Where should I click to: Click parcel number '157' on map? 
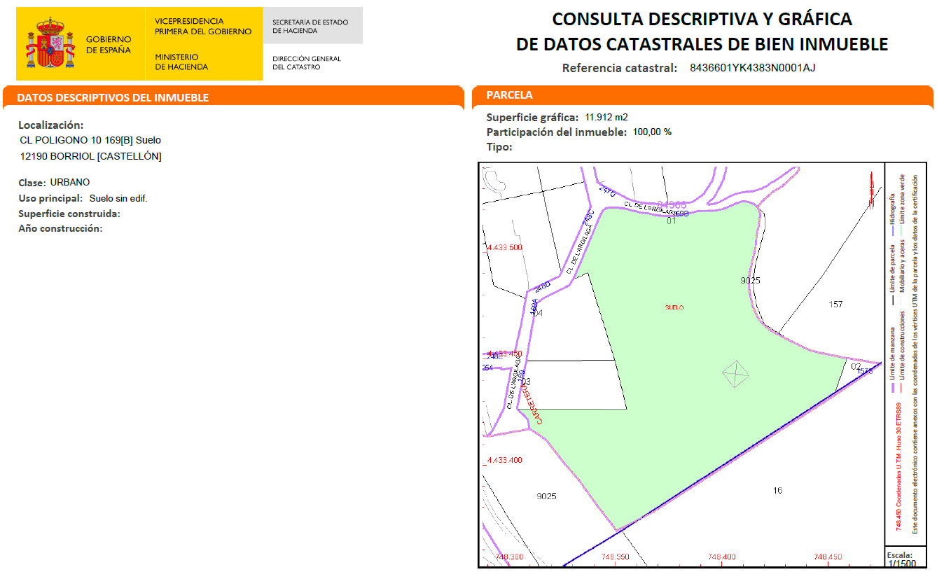pyautogui.click(x=835, y=304)
